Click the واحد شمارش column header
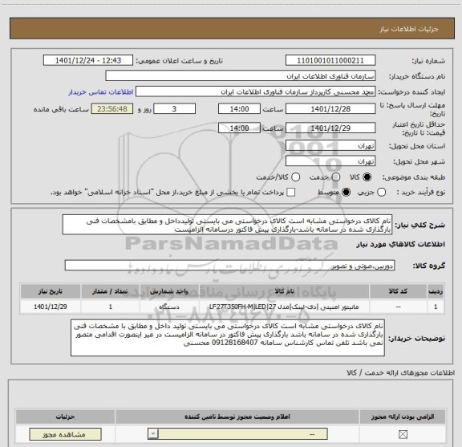Image resolution: width=462 pixels, height=447 pixels. [x=169, y=291]
